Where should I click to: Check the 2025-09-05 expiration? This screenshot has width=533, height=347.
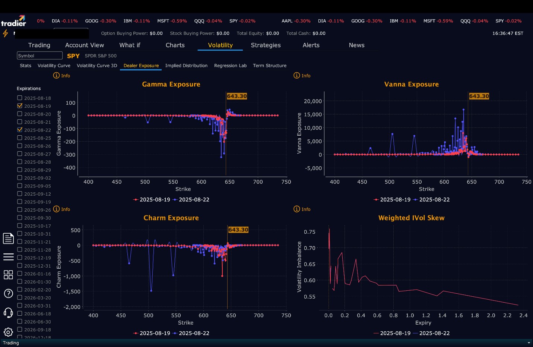click(20, 186)
